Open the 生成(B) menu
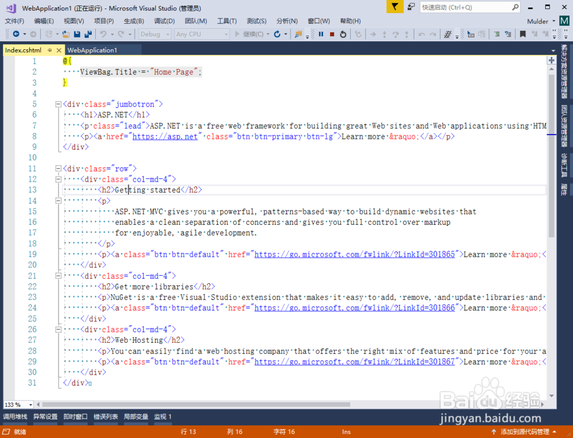The image size is (573, 438). 134,21
